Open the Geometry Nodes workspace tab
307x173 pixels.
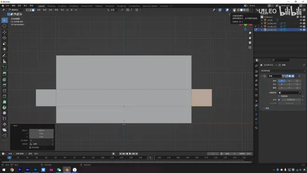tap(150, 6)
